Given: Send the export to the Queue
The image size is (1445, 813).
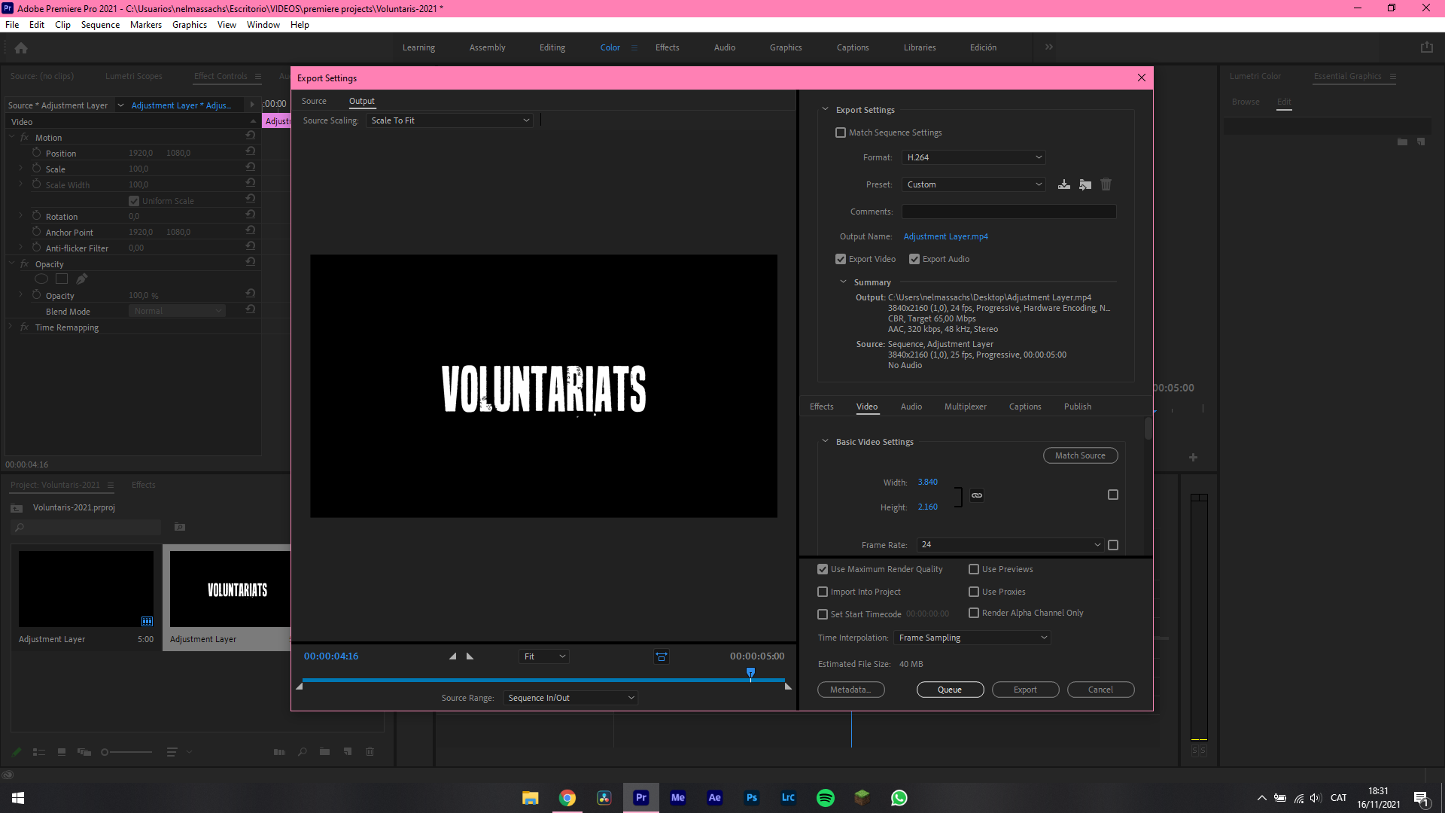Looking at the screenshot, I should click(x=950, y=690).
